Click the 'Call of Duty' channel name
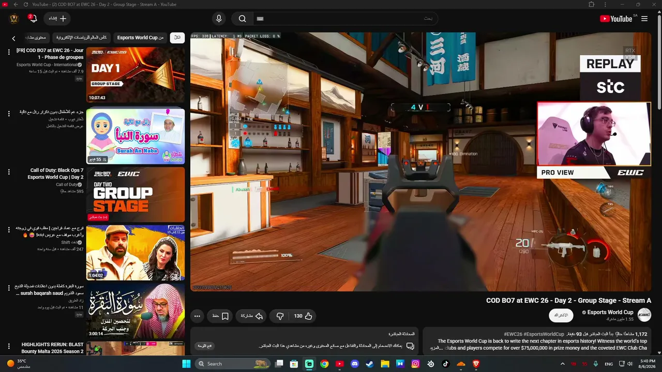The width and height of the screenshot is (662, 372). click(x=67, y=184)
